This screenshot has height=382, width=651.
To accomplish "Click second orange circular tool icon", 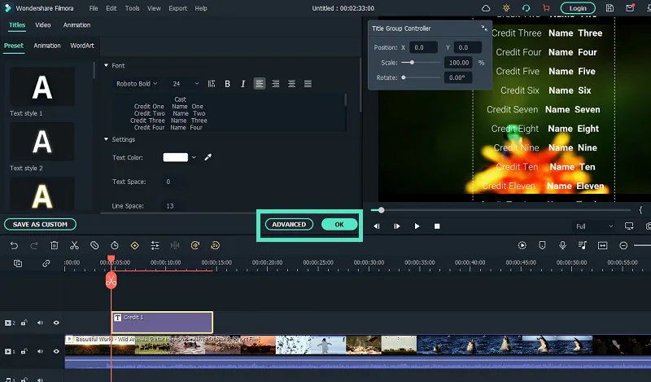I will tap(215, 246).
